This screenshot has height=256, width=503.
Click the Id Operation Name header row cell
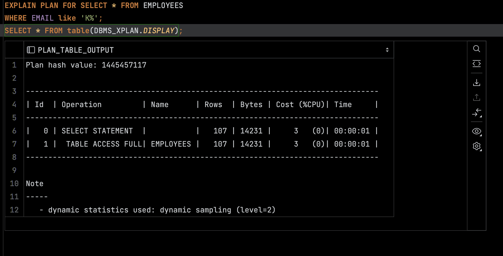(209, 105)
